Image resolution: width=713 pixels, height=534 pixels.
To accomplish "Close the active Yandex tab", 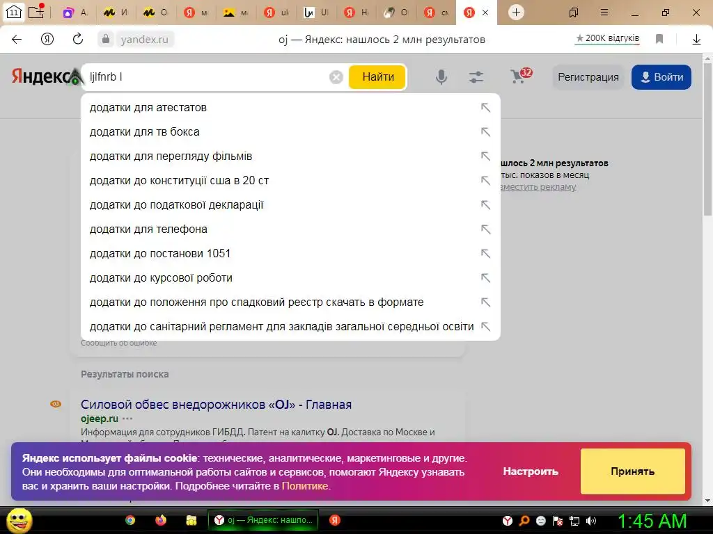I will point(485,13).
